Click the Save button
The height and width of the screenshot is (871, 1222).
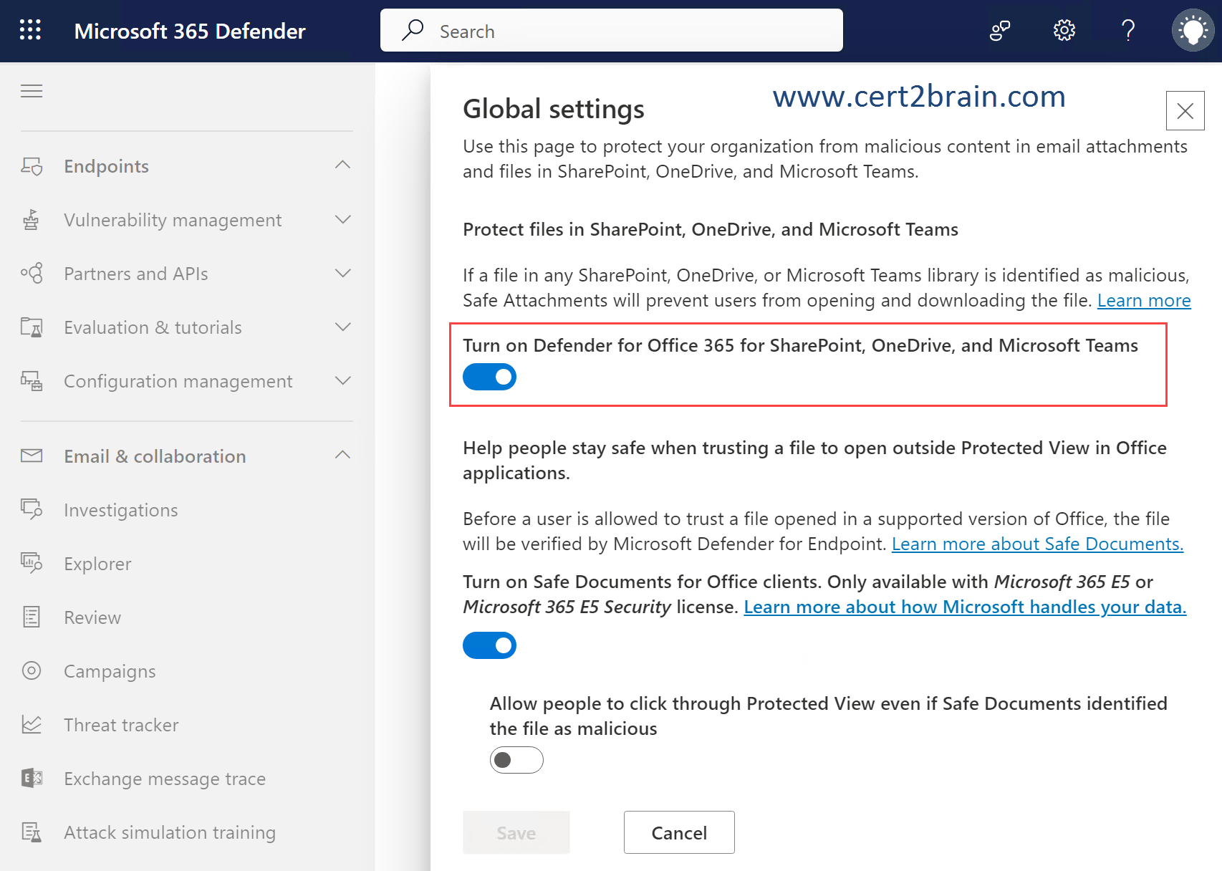coord(516,832)
